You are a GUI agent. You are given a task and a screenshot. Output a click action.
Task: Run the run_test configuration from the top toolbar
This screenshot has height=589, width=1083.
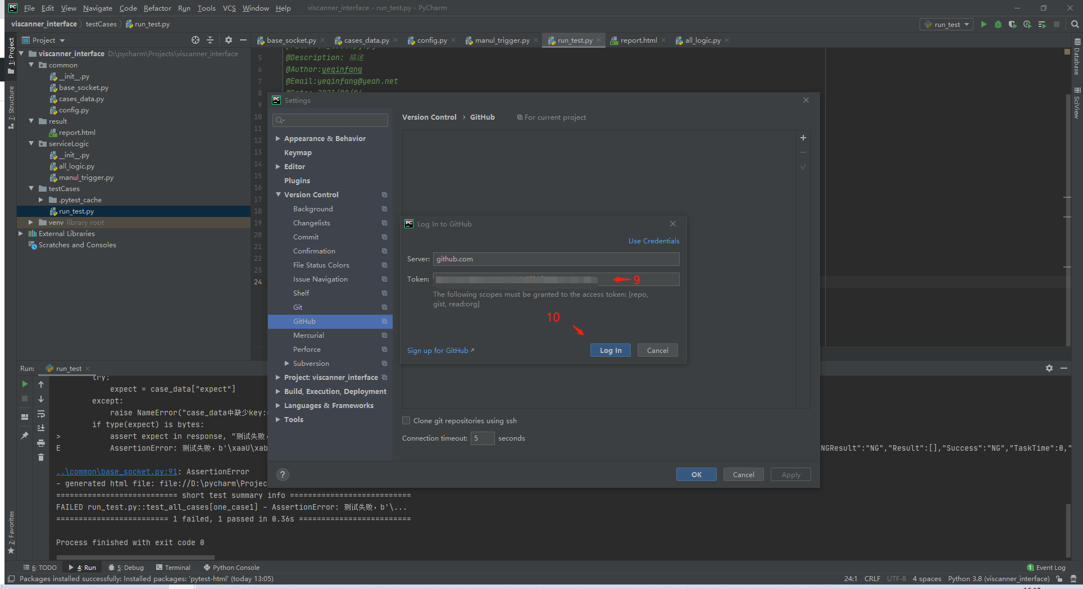click(984, 24)
